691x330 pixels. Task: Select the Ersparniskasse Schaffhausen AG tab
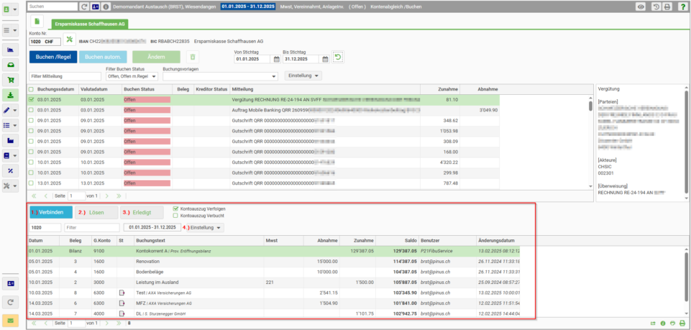pos(90,24)
